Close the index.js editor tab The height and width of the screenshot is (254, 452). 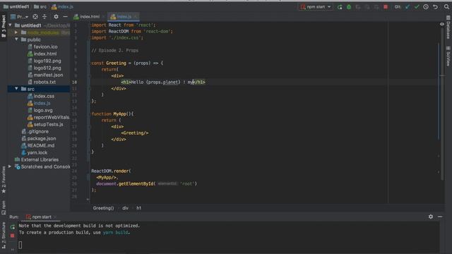coord(135,17)
